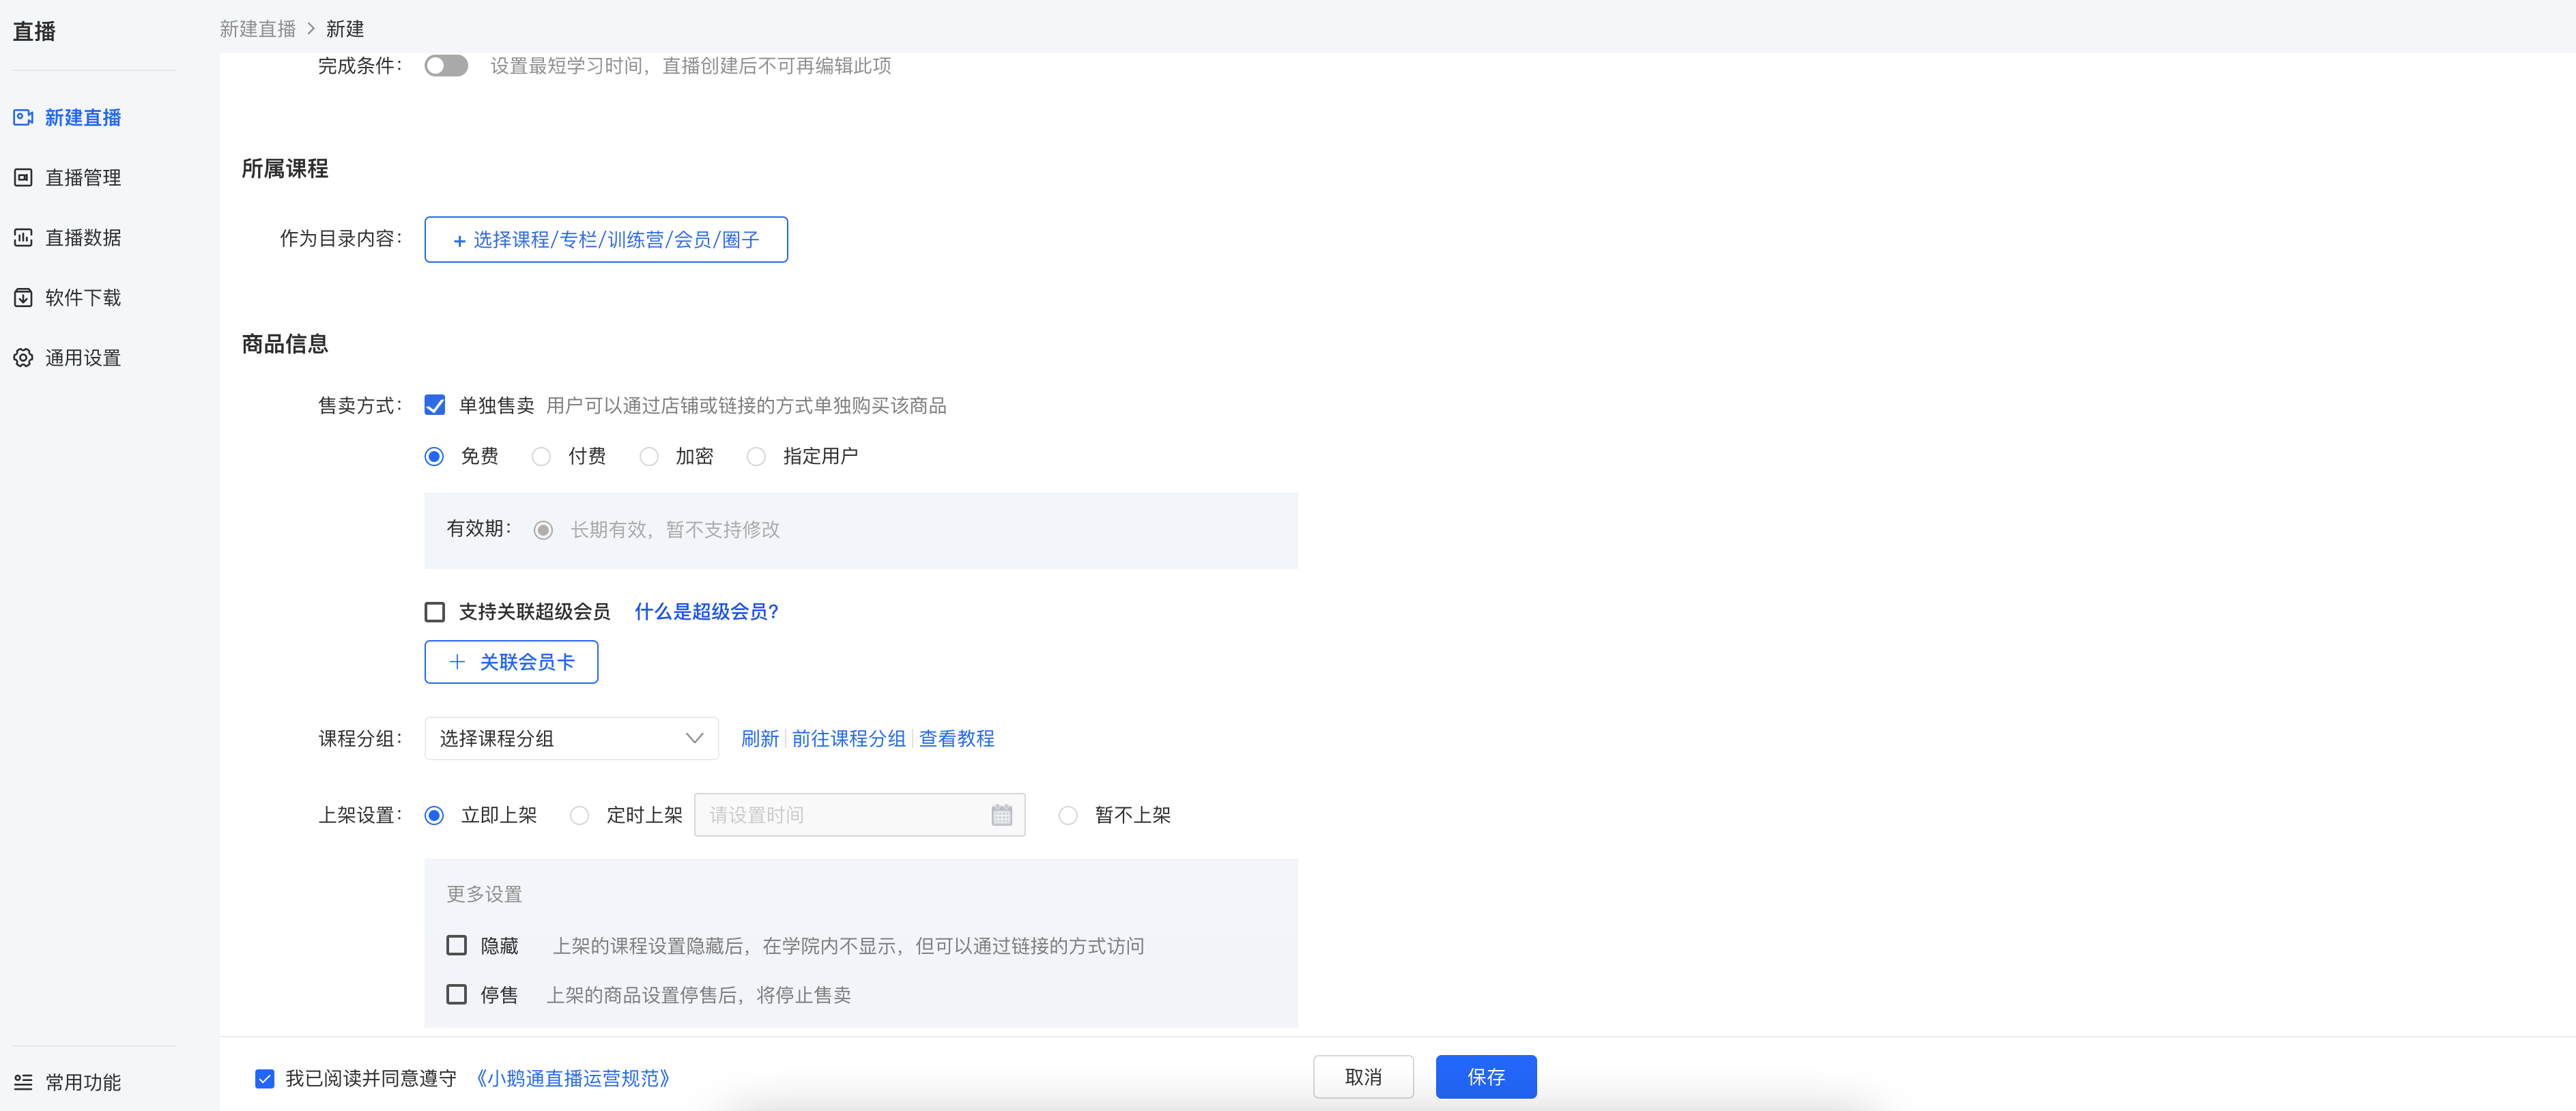Open the 什么是超级会员? link
The height and width of the screenshot is (1111, 2576).
click(x=706, y=612)
